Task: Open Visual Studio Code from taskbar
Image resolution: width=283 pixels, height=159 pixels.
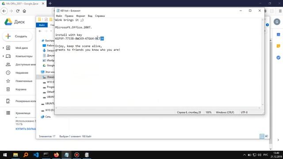Action: [36, 155]
